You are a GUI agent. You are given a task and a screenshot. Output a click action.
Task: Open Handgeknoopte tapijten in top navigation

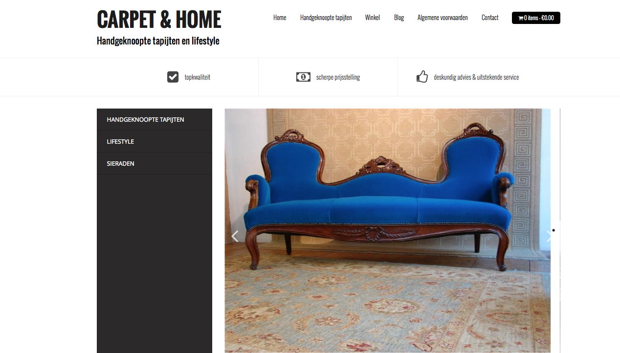pos(326,18)
